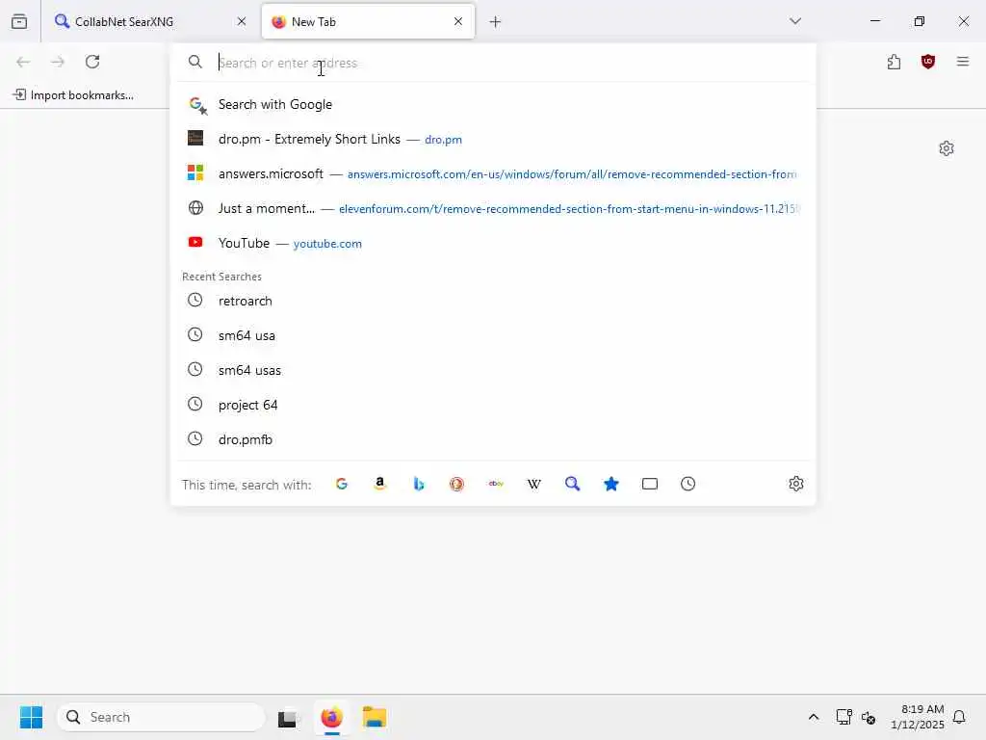
Task: Reload the current page
Action: (x=92, y=62)
